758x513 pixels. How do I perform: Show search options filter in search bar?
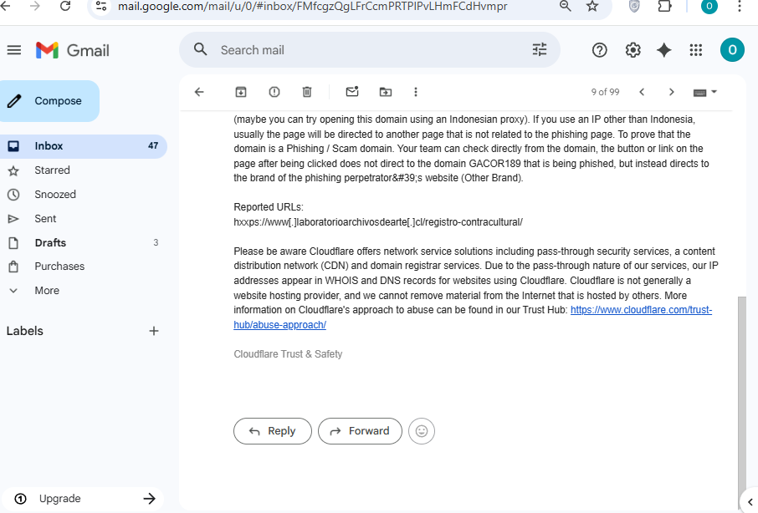click(540, 49)
